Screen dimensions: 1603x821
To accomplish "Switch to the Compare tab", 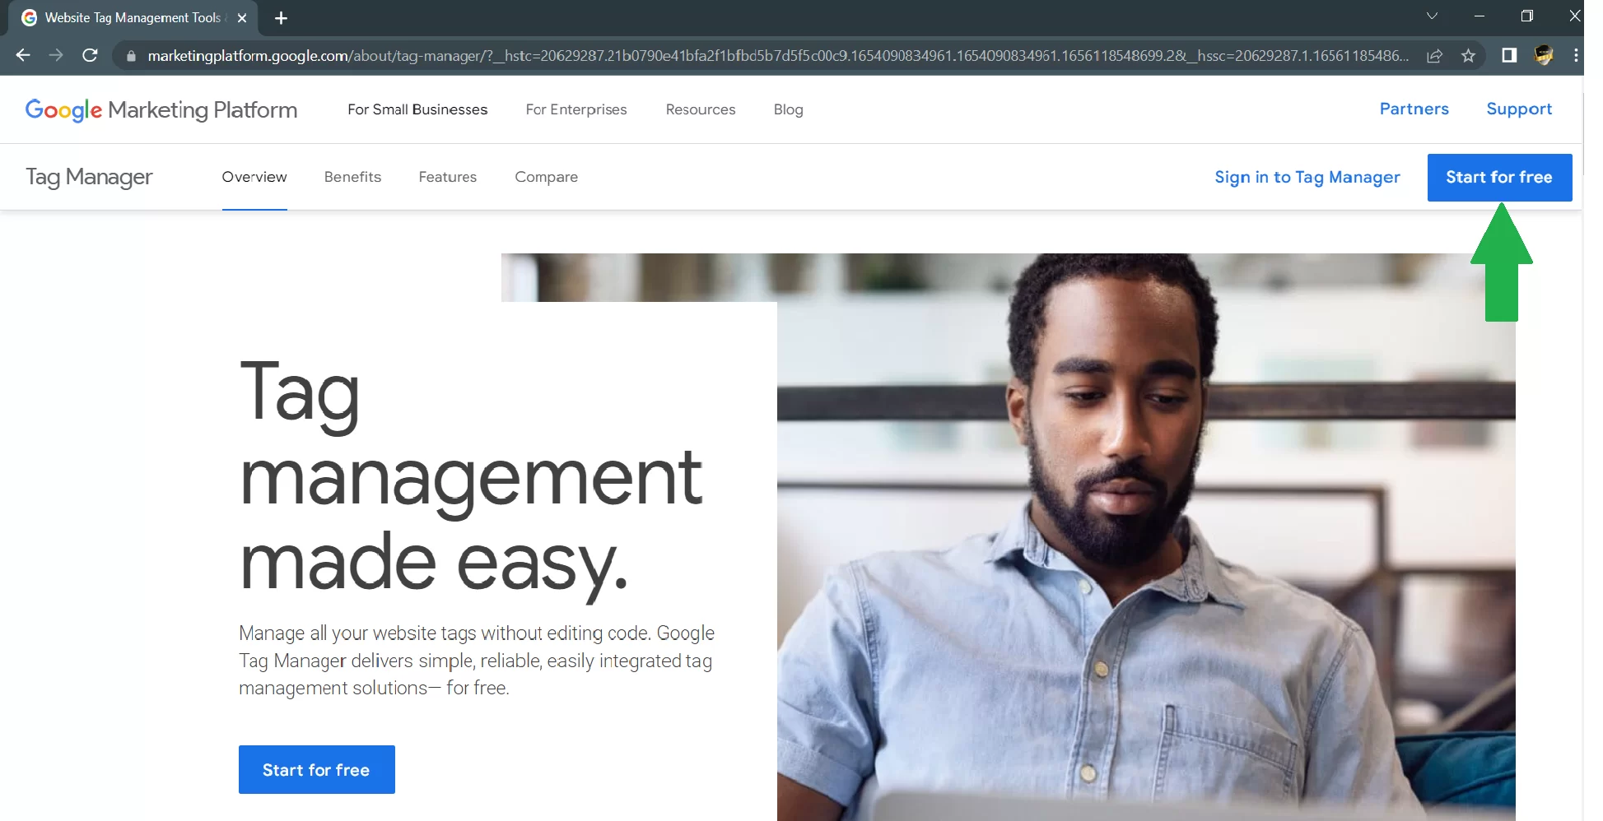I will tap(546, 177).
